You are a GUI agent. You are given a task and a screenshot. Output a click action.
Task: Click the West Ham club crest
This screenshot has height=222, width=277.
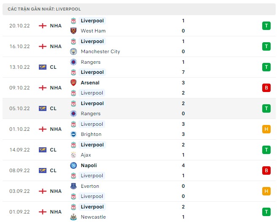pos(73,31)
